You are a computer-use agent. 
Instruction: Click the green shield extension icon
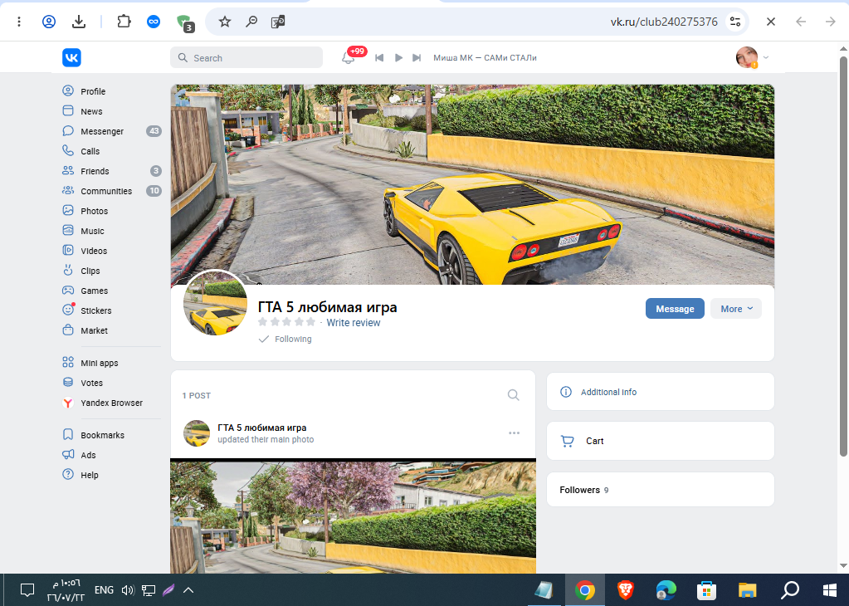click(x=185, y=22)
